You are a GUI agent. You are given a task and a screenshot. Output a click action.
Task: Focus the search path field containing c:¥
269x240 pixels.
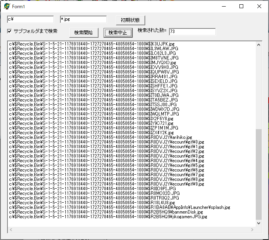click(30, 19)
